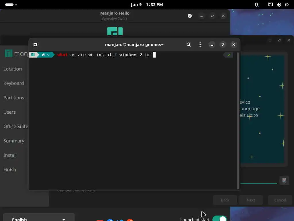
Task: Maximize the Manjaro Hello window
Action: (x=212, y=16)
